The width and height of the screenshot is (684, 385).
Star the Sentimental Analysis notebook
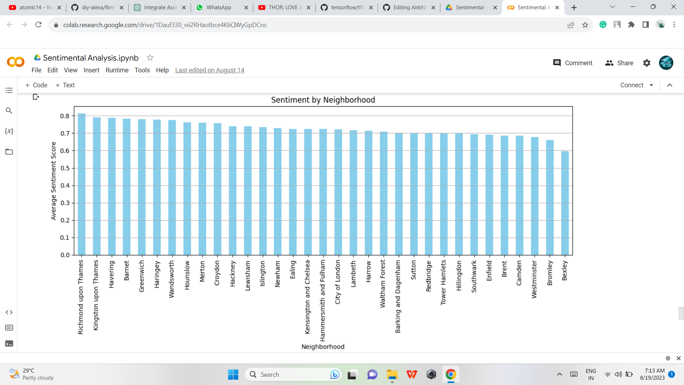coord(150,58)
